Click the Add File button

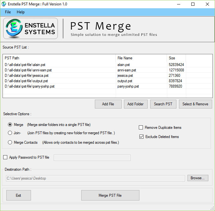point(108,104)
